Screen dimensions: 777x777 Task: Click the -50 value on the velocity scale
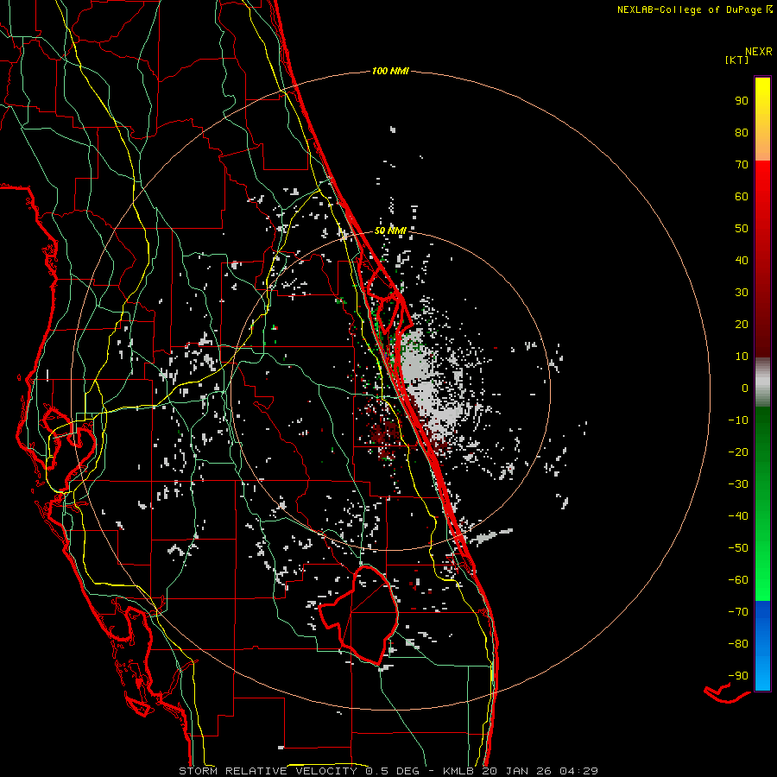[738, 547]
